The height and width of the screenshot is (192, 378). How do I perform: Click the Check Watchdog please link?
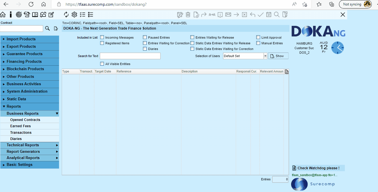(x=318, y=168)
